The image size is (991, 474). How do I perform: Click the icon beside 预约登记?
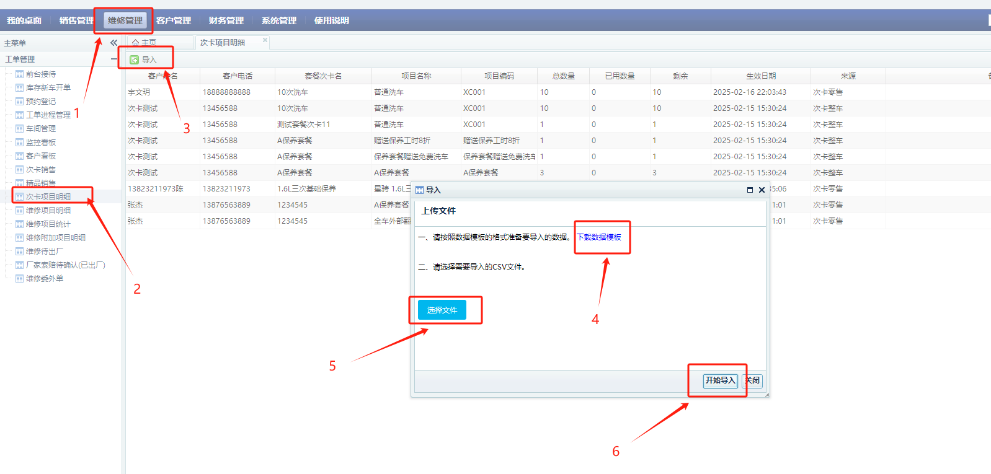19,102
